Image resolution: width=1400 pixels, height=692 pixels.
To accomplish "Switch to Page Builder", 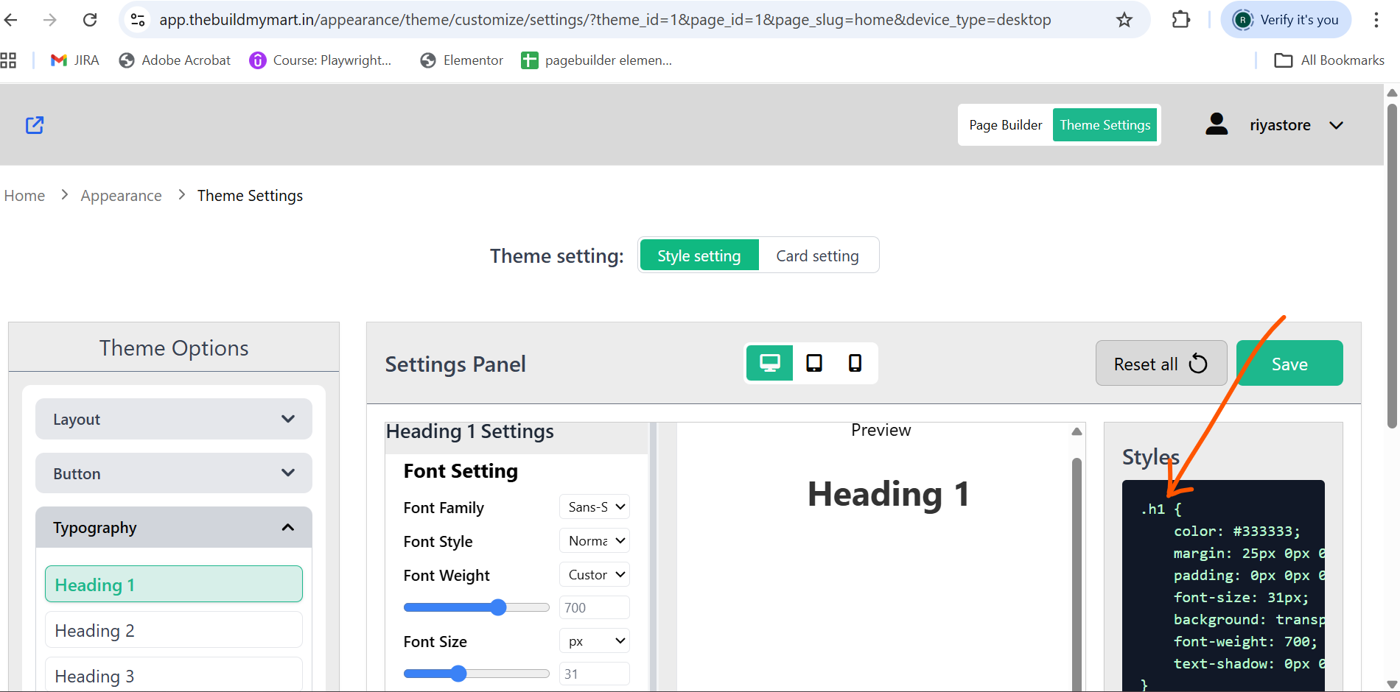I will (x=1005, y=125).
